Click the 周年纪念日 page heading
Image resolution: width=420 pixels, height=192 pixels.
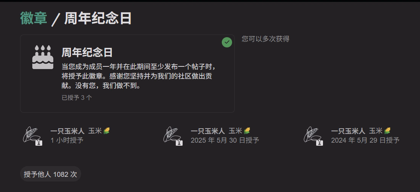pyautogui.click(x=98, y=18)
